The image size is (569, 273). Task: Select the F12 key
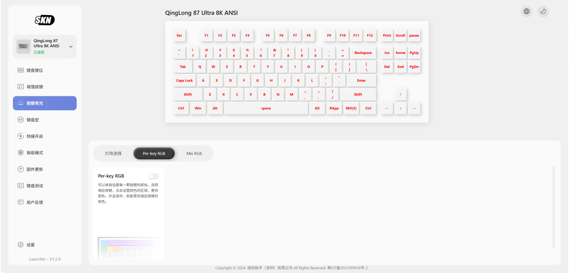pos(370,36)
